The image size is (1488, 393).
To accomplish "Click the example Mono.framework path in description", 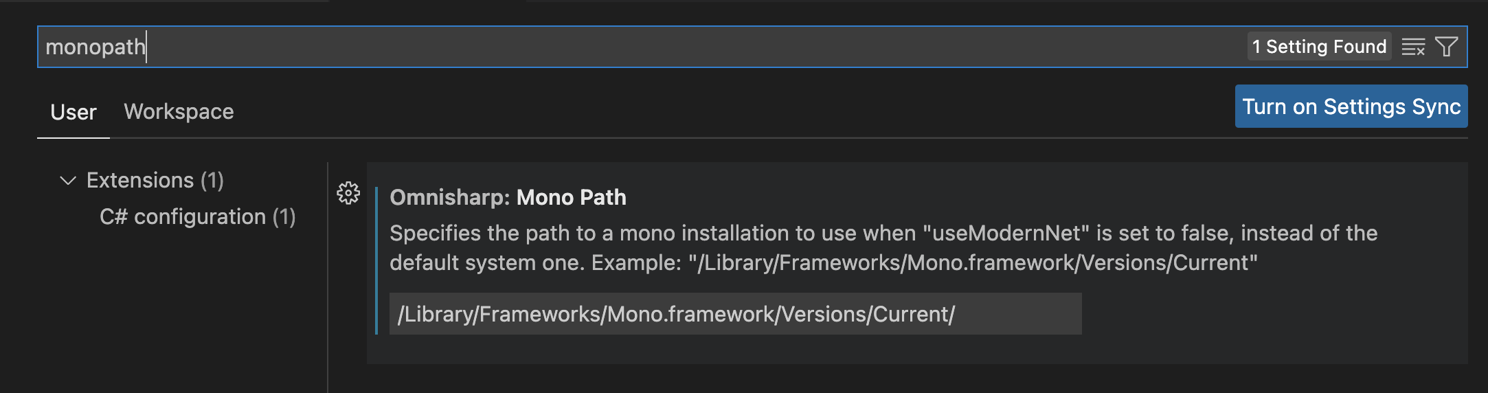I will coord(973,263).
